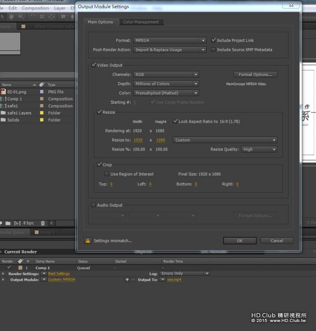
Task: Open the Format dropdown showing MPEG4
Action: 170,41
